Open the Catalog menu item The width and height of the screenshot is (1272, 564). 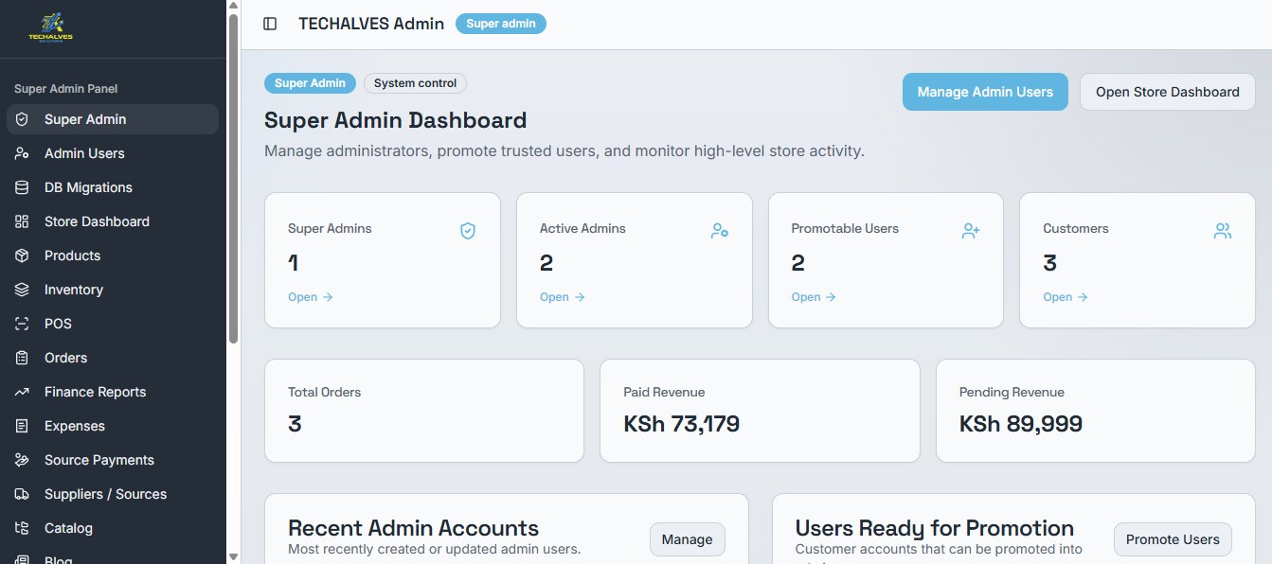coord(113,528)
